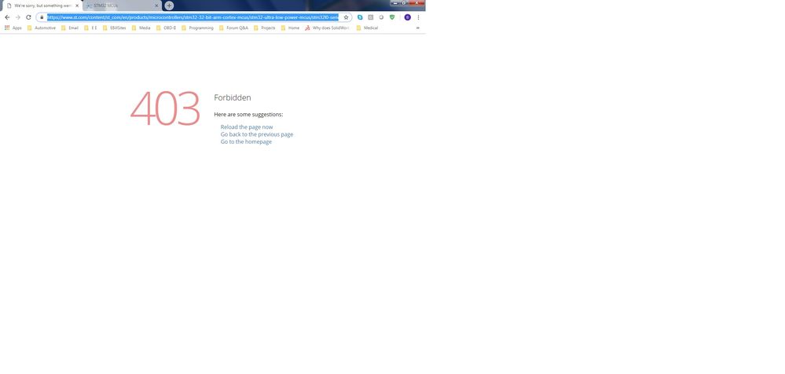Click the gray square extension icon
This screenshot has width=785, height=374.
(370, 17)
